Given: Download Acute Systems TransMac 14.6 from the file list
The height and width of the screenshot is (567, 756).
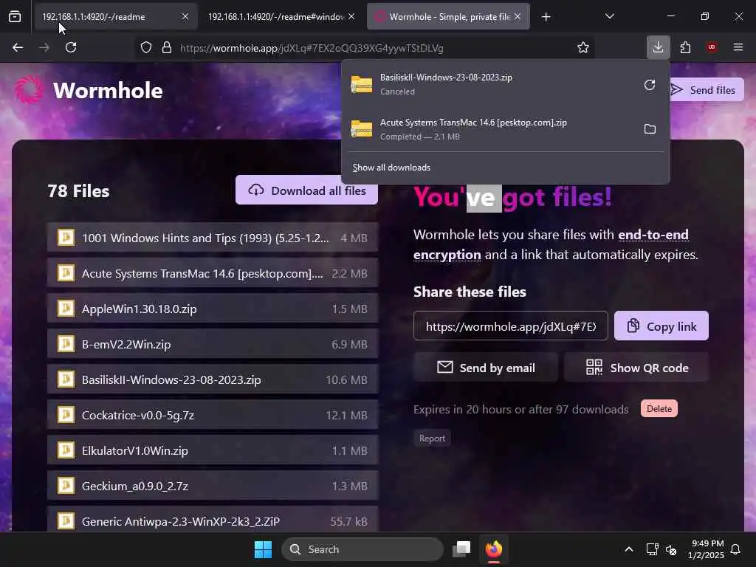Looking at the screenshot, I should 213,273.
